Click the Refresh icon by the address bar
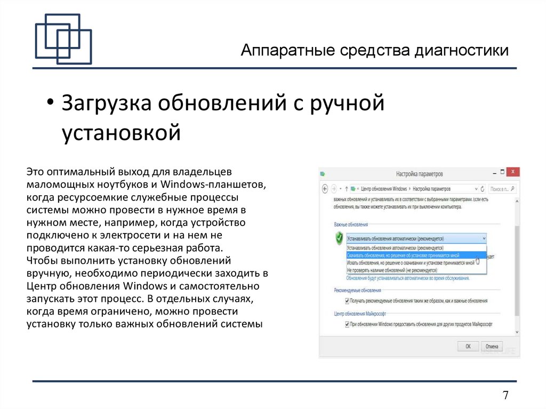Viewport: 546px width, 409px height. (483, 189)
